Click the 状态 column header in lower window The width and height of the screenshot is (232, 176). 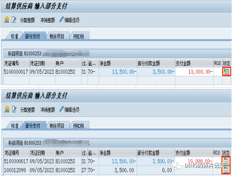click(x=226, y=153)
